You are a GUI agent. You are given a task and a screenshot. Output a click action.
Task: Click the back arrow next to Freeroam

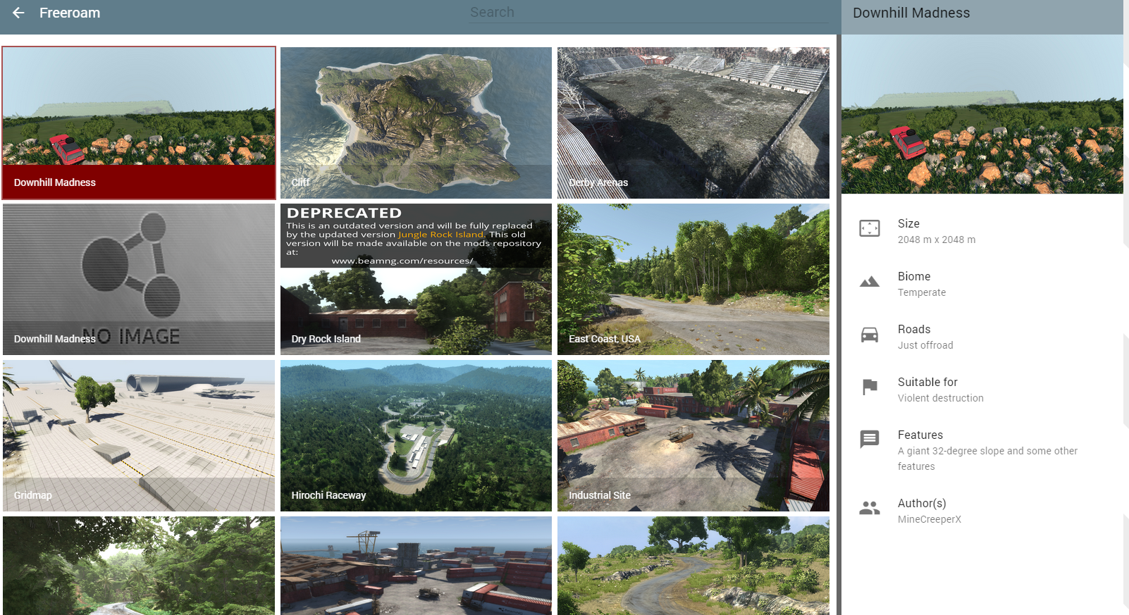pos(18,13)
